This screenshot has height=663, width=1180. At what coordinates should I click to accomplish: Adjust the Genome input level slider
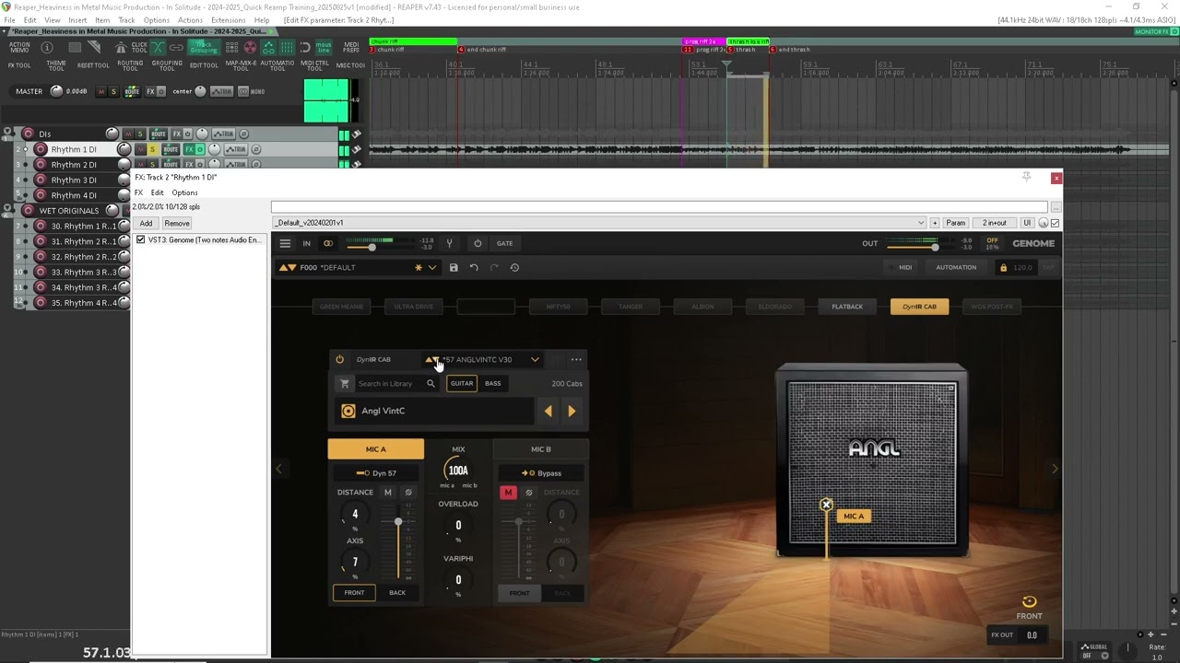coord(372,247)
